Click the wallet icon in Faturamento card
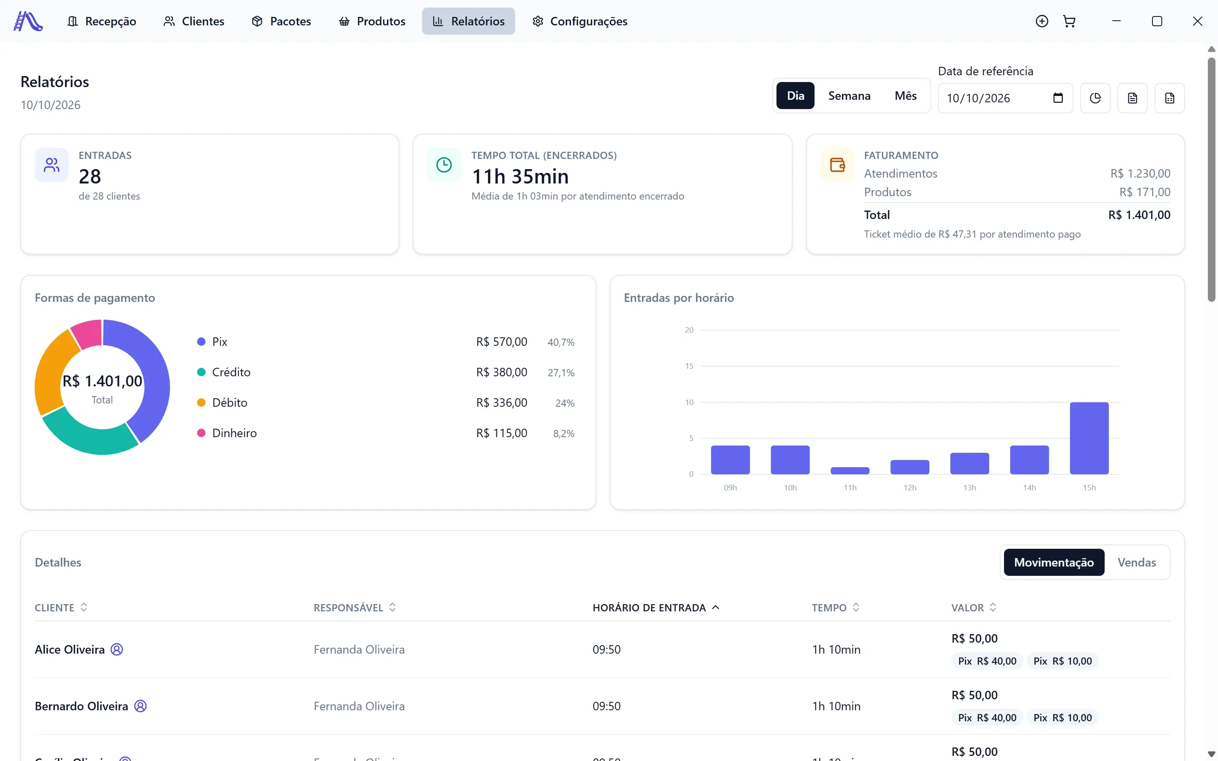 [x=837, y=165]
